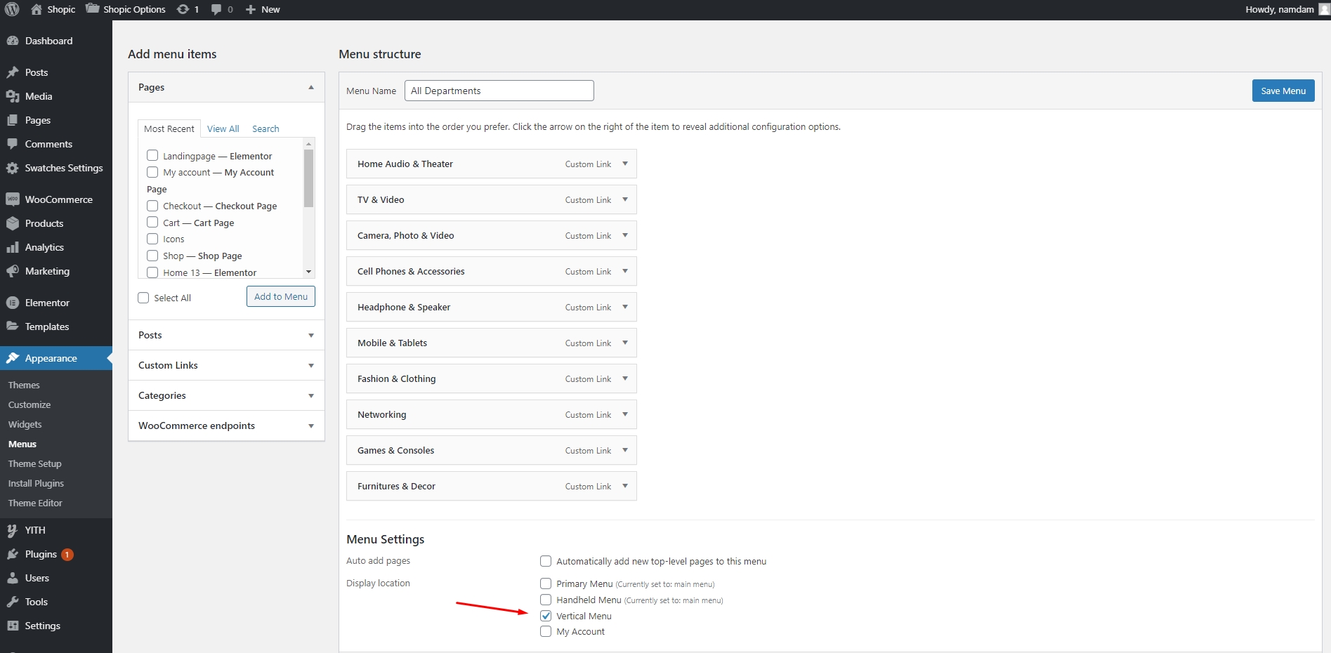Open Widgets under Appearance
The image size is (1331, 653).
click(25, 424)
